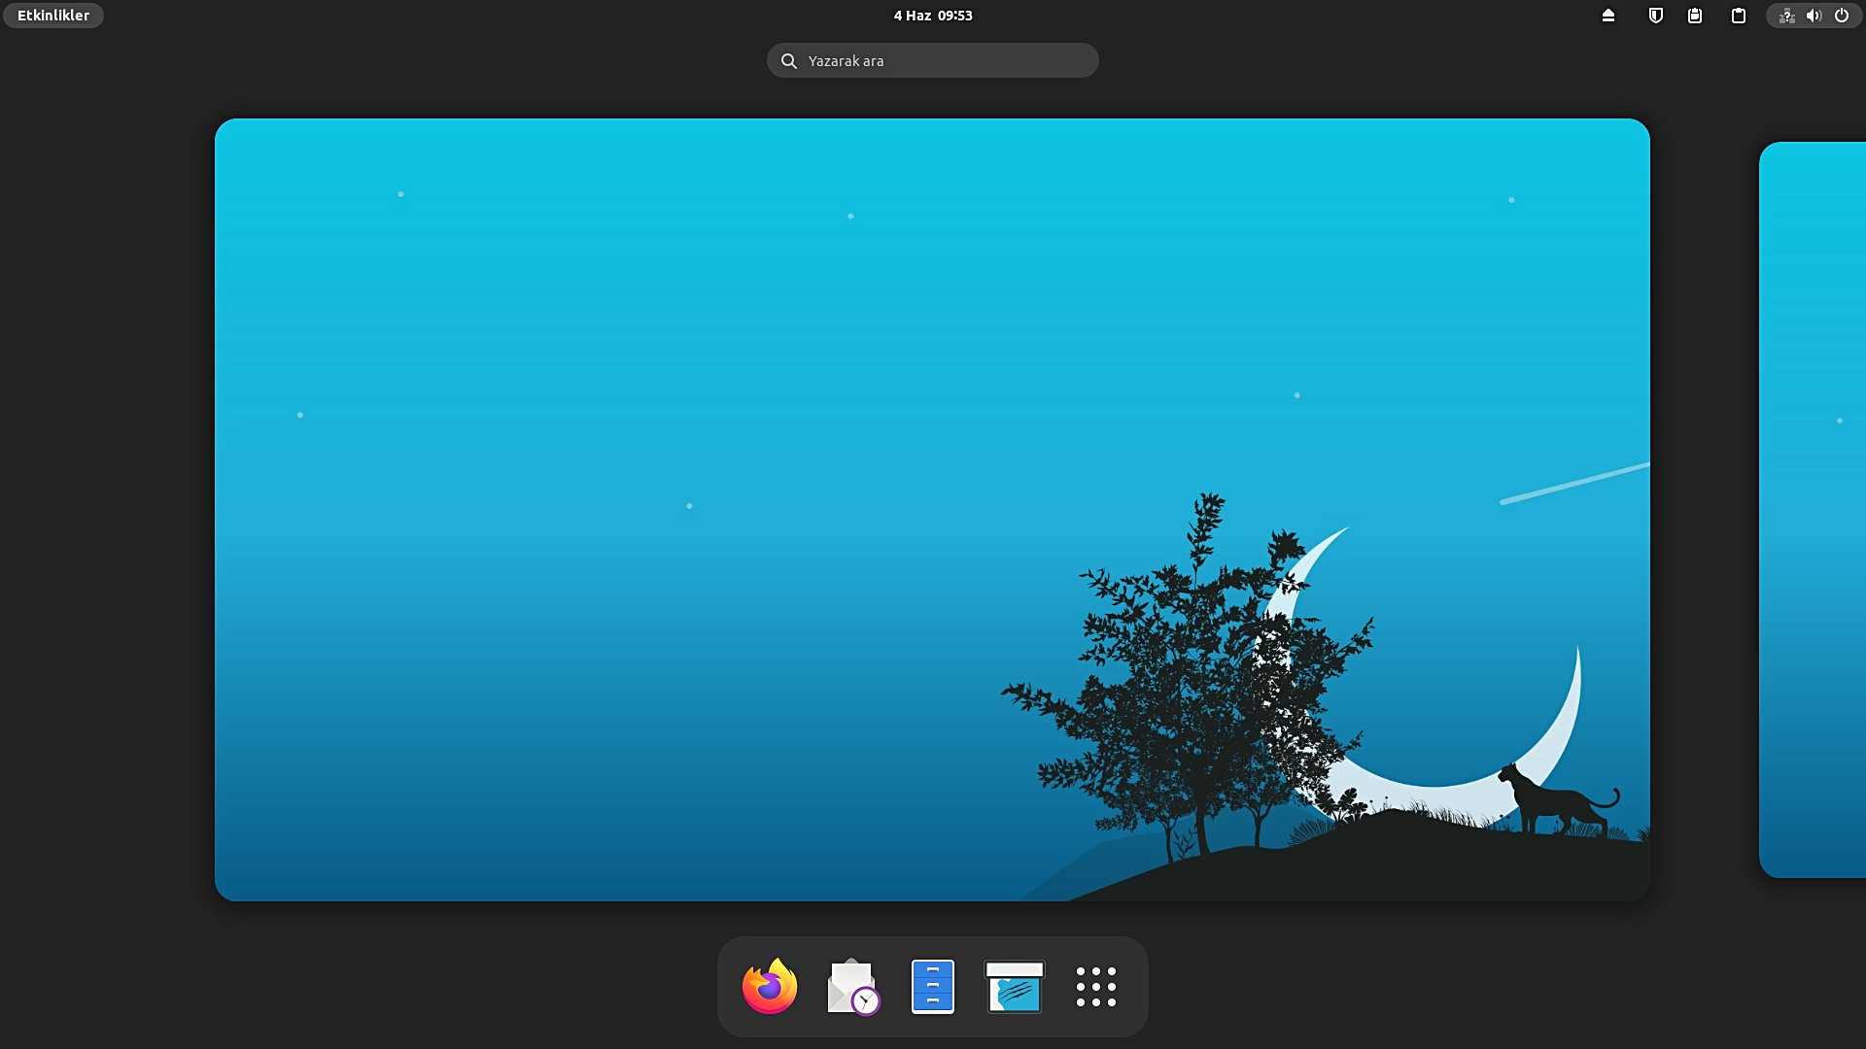This screenshot has height=1049, width=1866.
Task: Open the shield tray indicator
Action: click(1655, 16)
